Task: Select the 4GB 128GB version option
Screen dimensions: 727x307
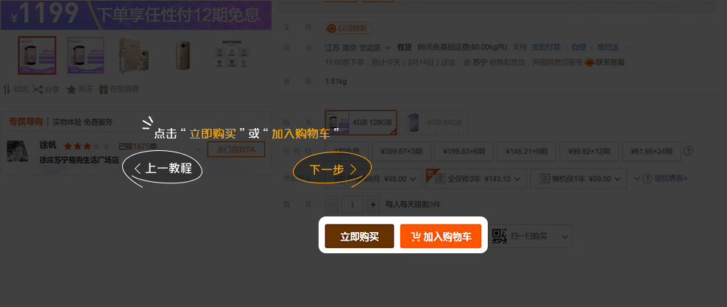Action: [361, 122]
